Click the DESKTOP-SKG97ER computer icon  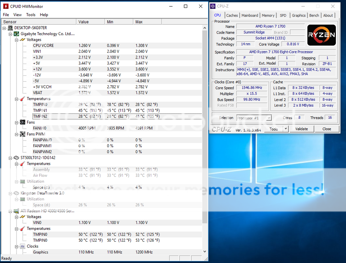10,28
